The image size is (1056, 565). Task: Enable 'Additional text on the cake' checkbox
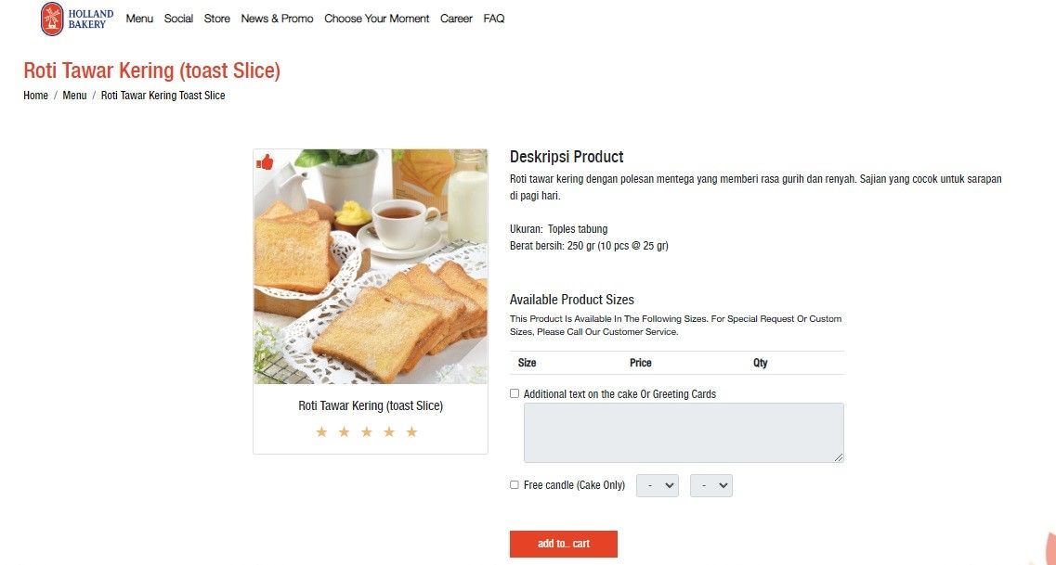(x=514, y=392)
